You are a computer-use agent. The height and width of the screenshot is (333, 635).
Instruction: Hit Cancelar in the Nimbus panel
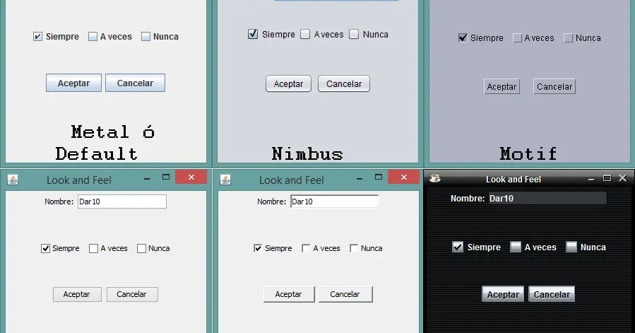pos(344,83)
